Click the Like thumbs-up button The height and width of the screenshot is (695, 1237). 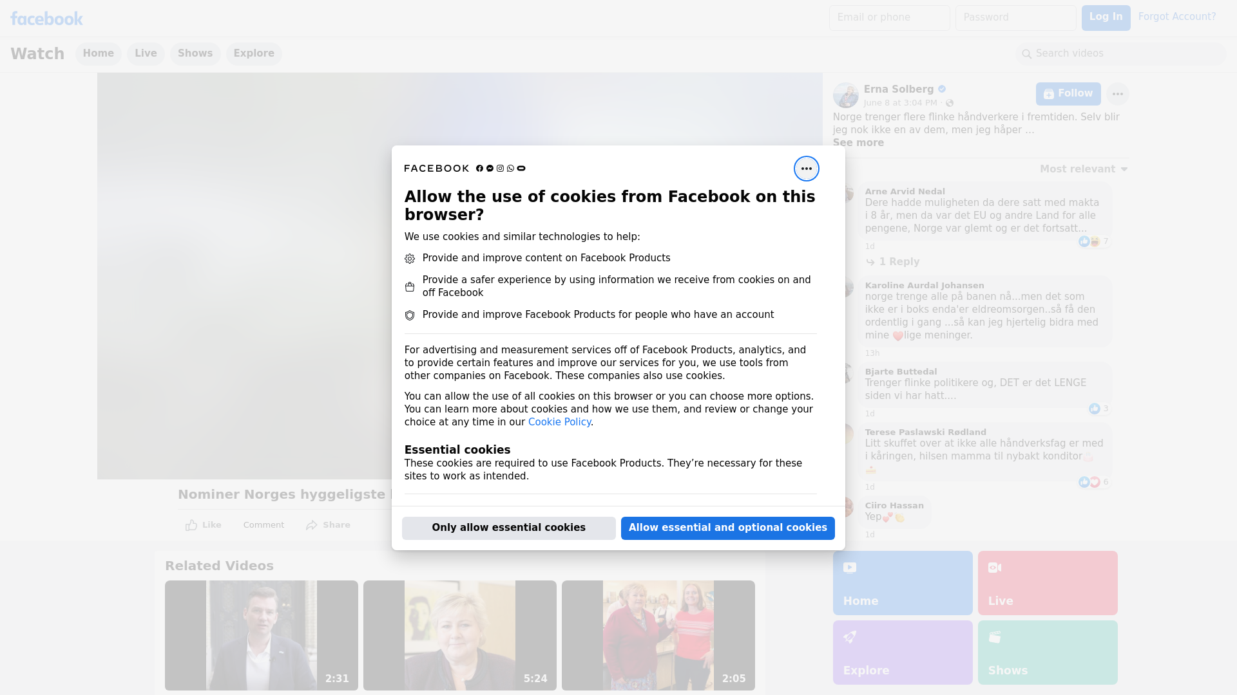pyautogui.click(x=203, y=525)
